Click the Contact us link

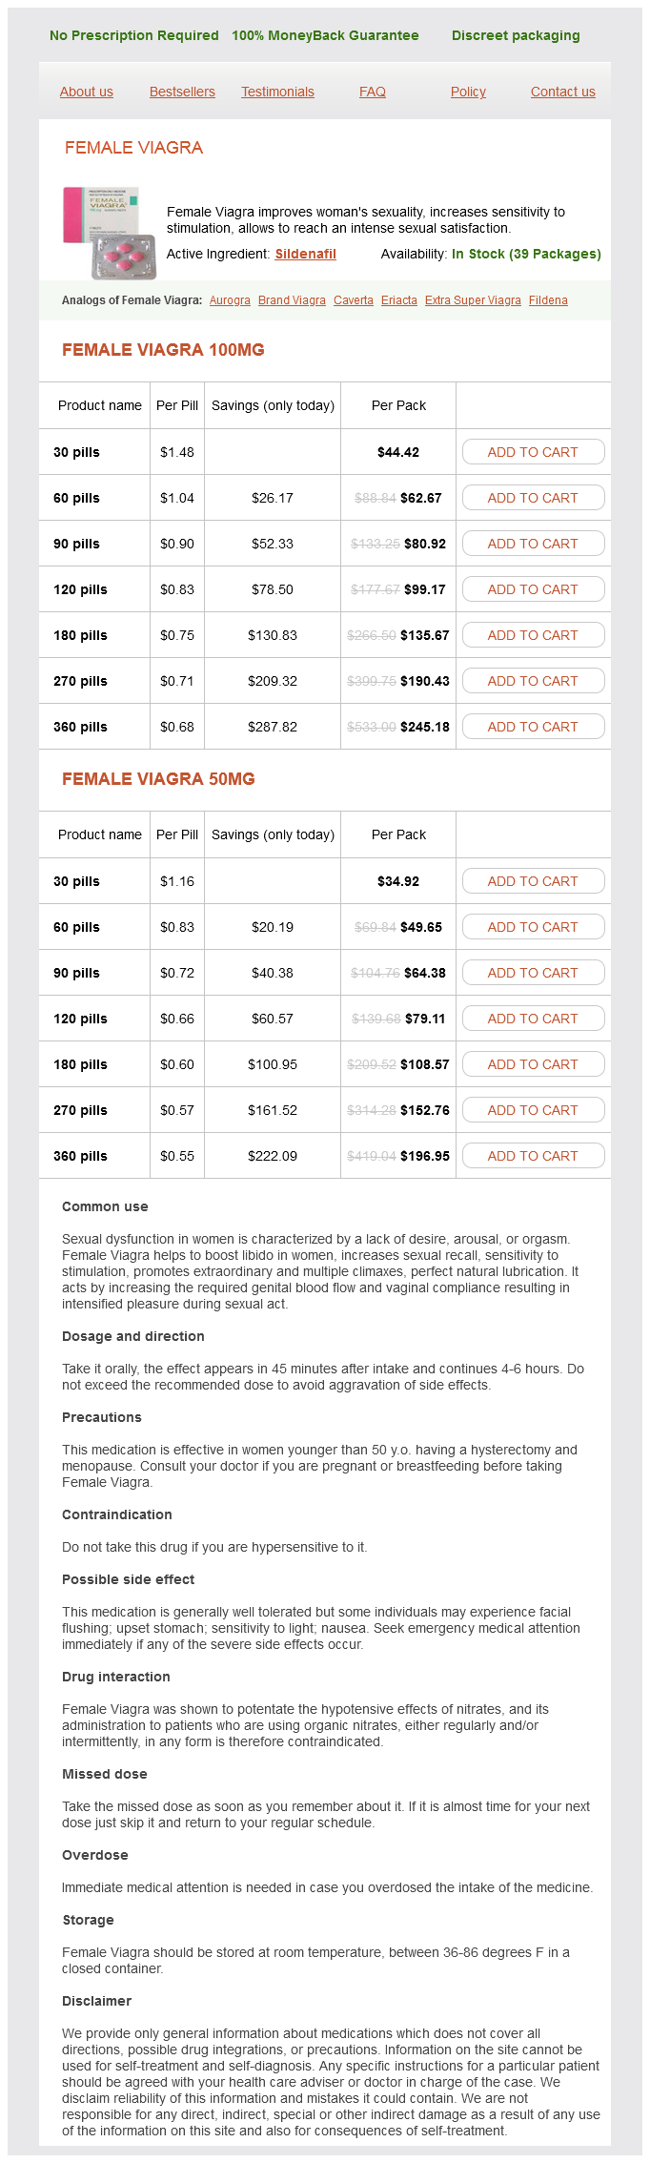563,92
